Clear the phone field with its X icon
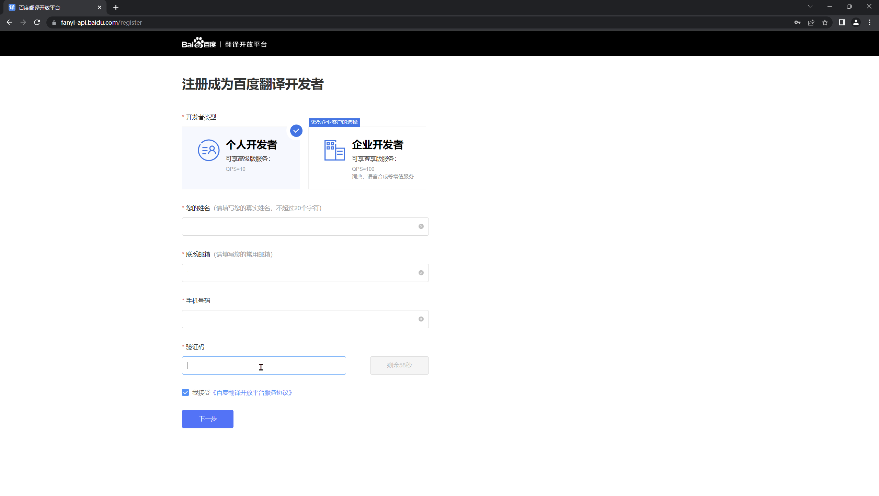Image resolution: width=879 pixels, height=496 pixels. (421, 319)
